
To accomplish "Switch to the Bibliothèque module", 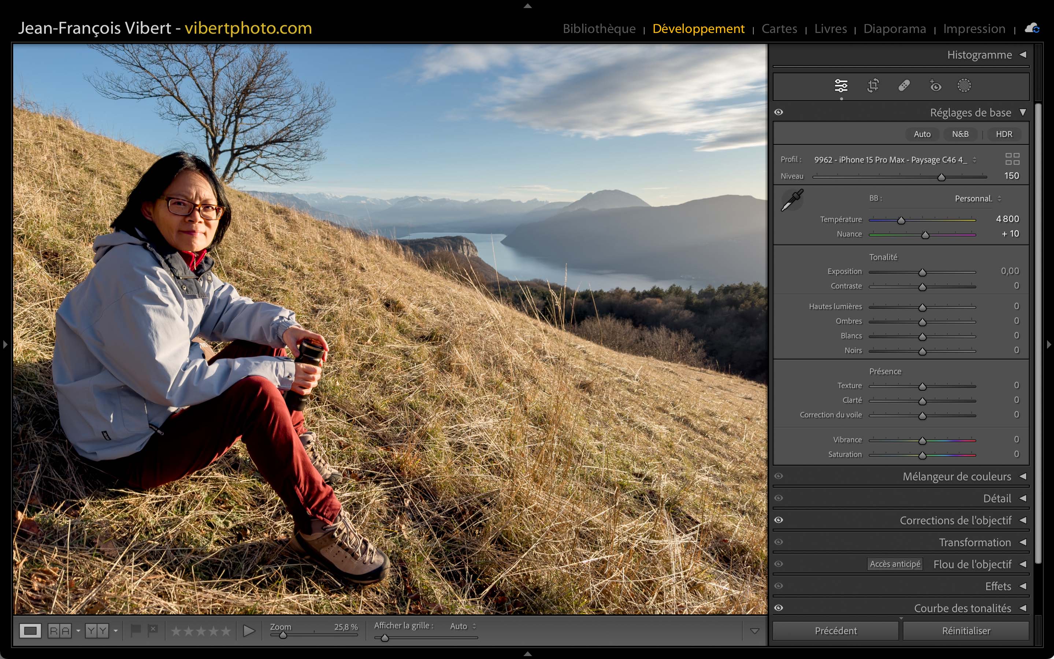I will pyautogui.click(x=599, y=29).
